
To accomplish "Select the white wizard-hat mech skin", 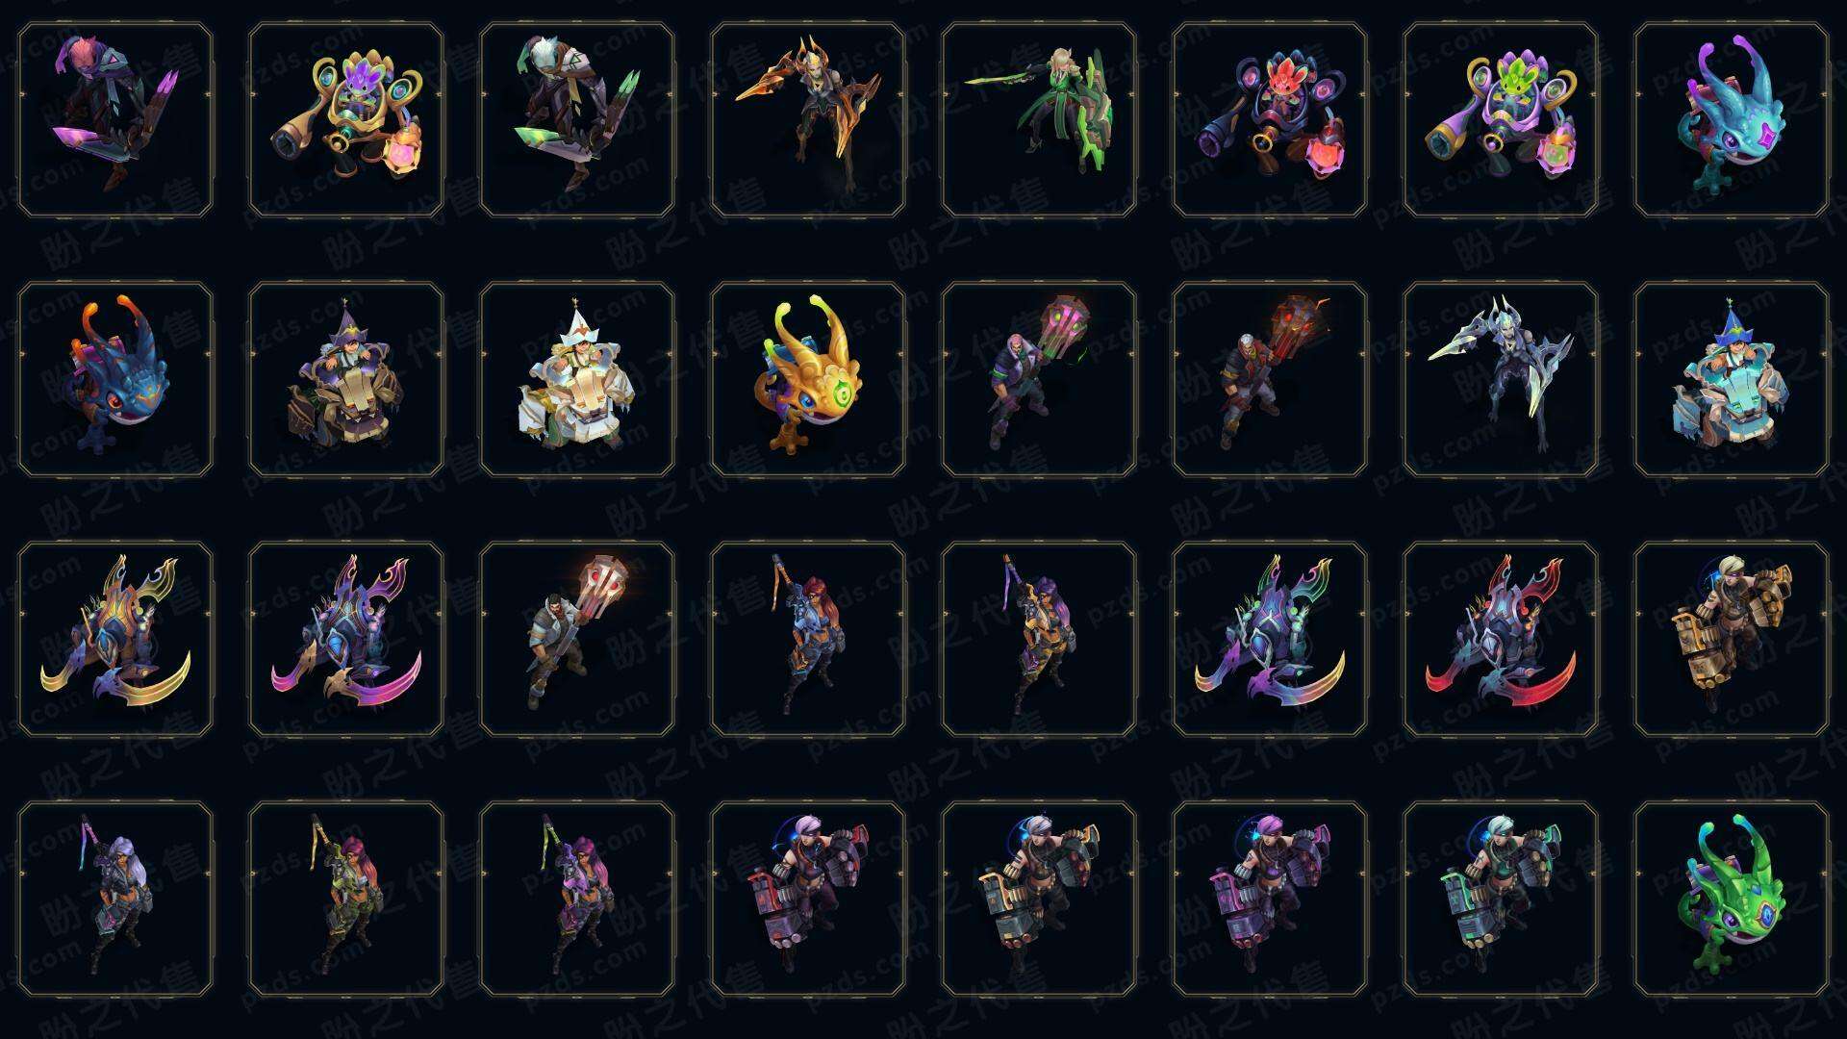I will tap(577, 379).
